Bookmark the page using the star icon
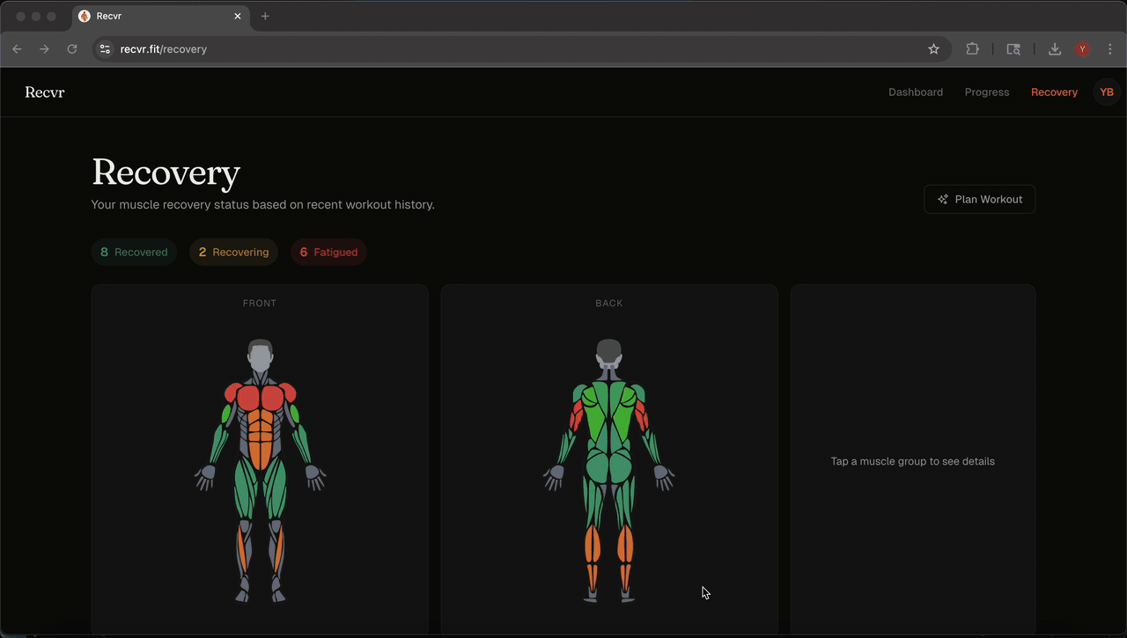This screenshot has height=638, width=1127. coord(933,49)
